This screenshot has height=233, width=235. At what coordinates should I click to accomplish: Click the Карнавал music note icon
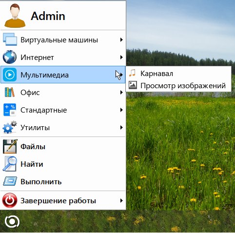tap(132, 73)
